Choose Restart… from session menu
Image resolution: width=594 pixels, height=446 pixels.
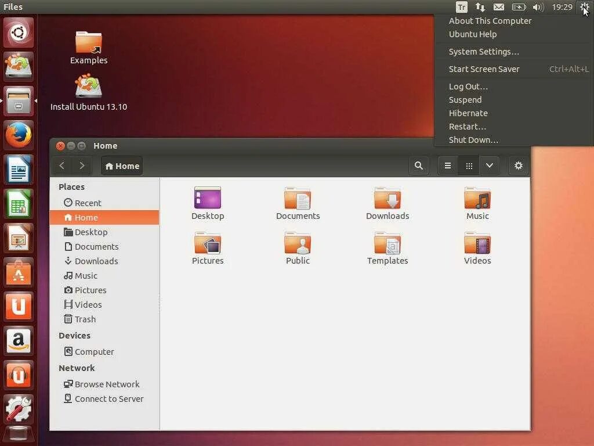tap(515, 126)
